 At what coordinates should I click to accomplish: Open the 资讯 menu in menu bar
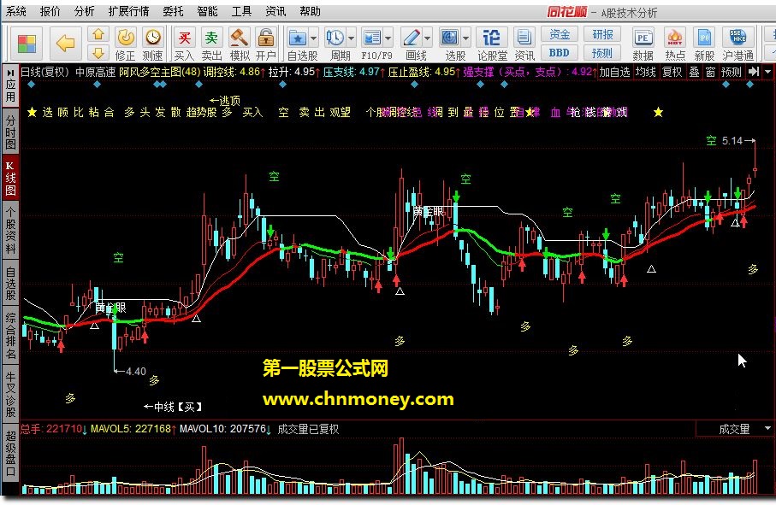[x=275, y=11]
